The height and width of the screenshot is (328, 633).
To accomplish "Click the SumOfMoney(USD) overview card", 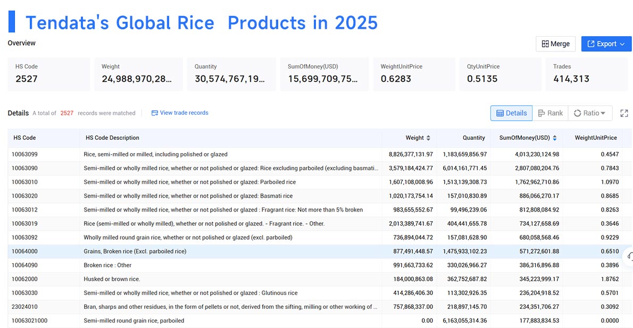I will 324,74.
